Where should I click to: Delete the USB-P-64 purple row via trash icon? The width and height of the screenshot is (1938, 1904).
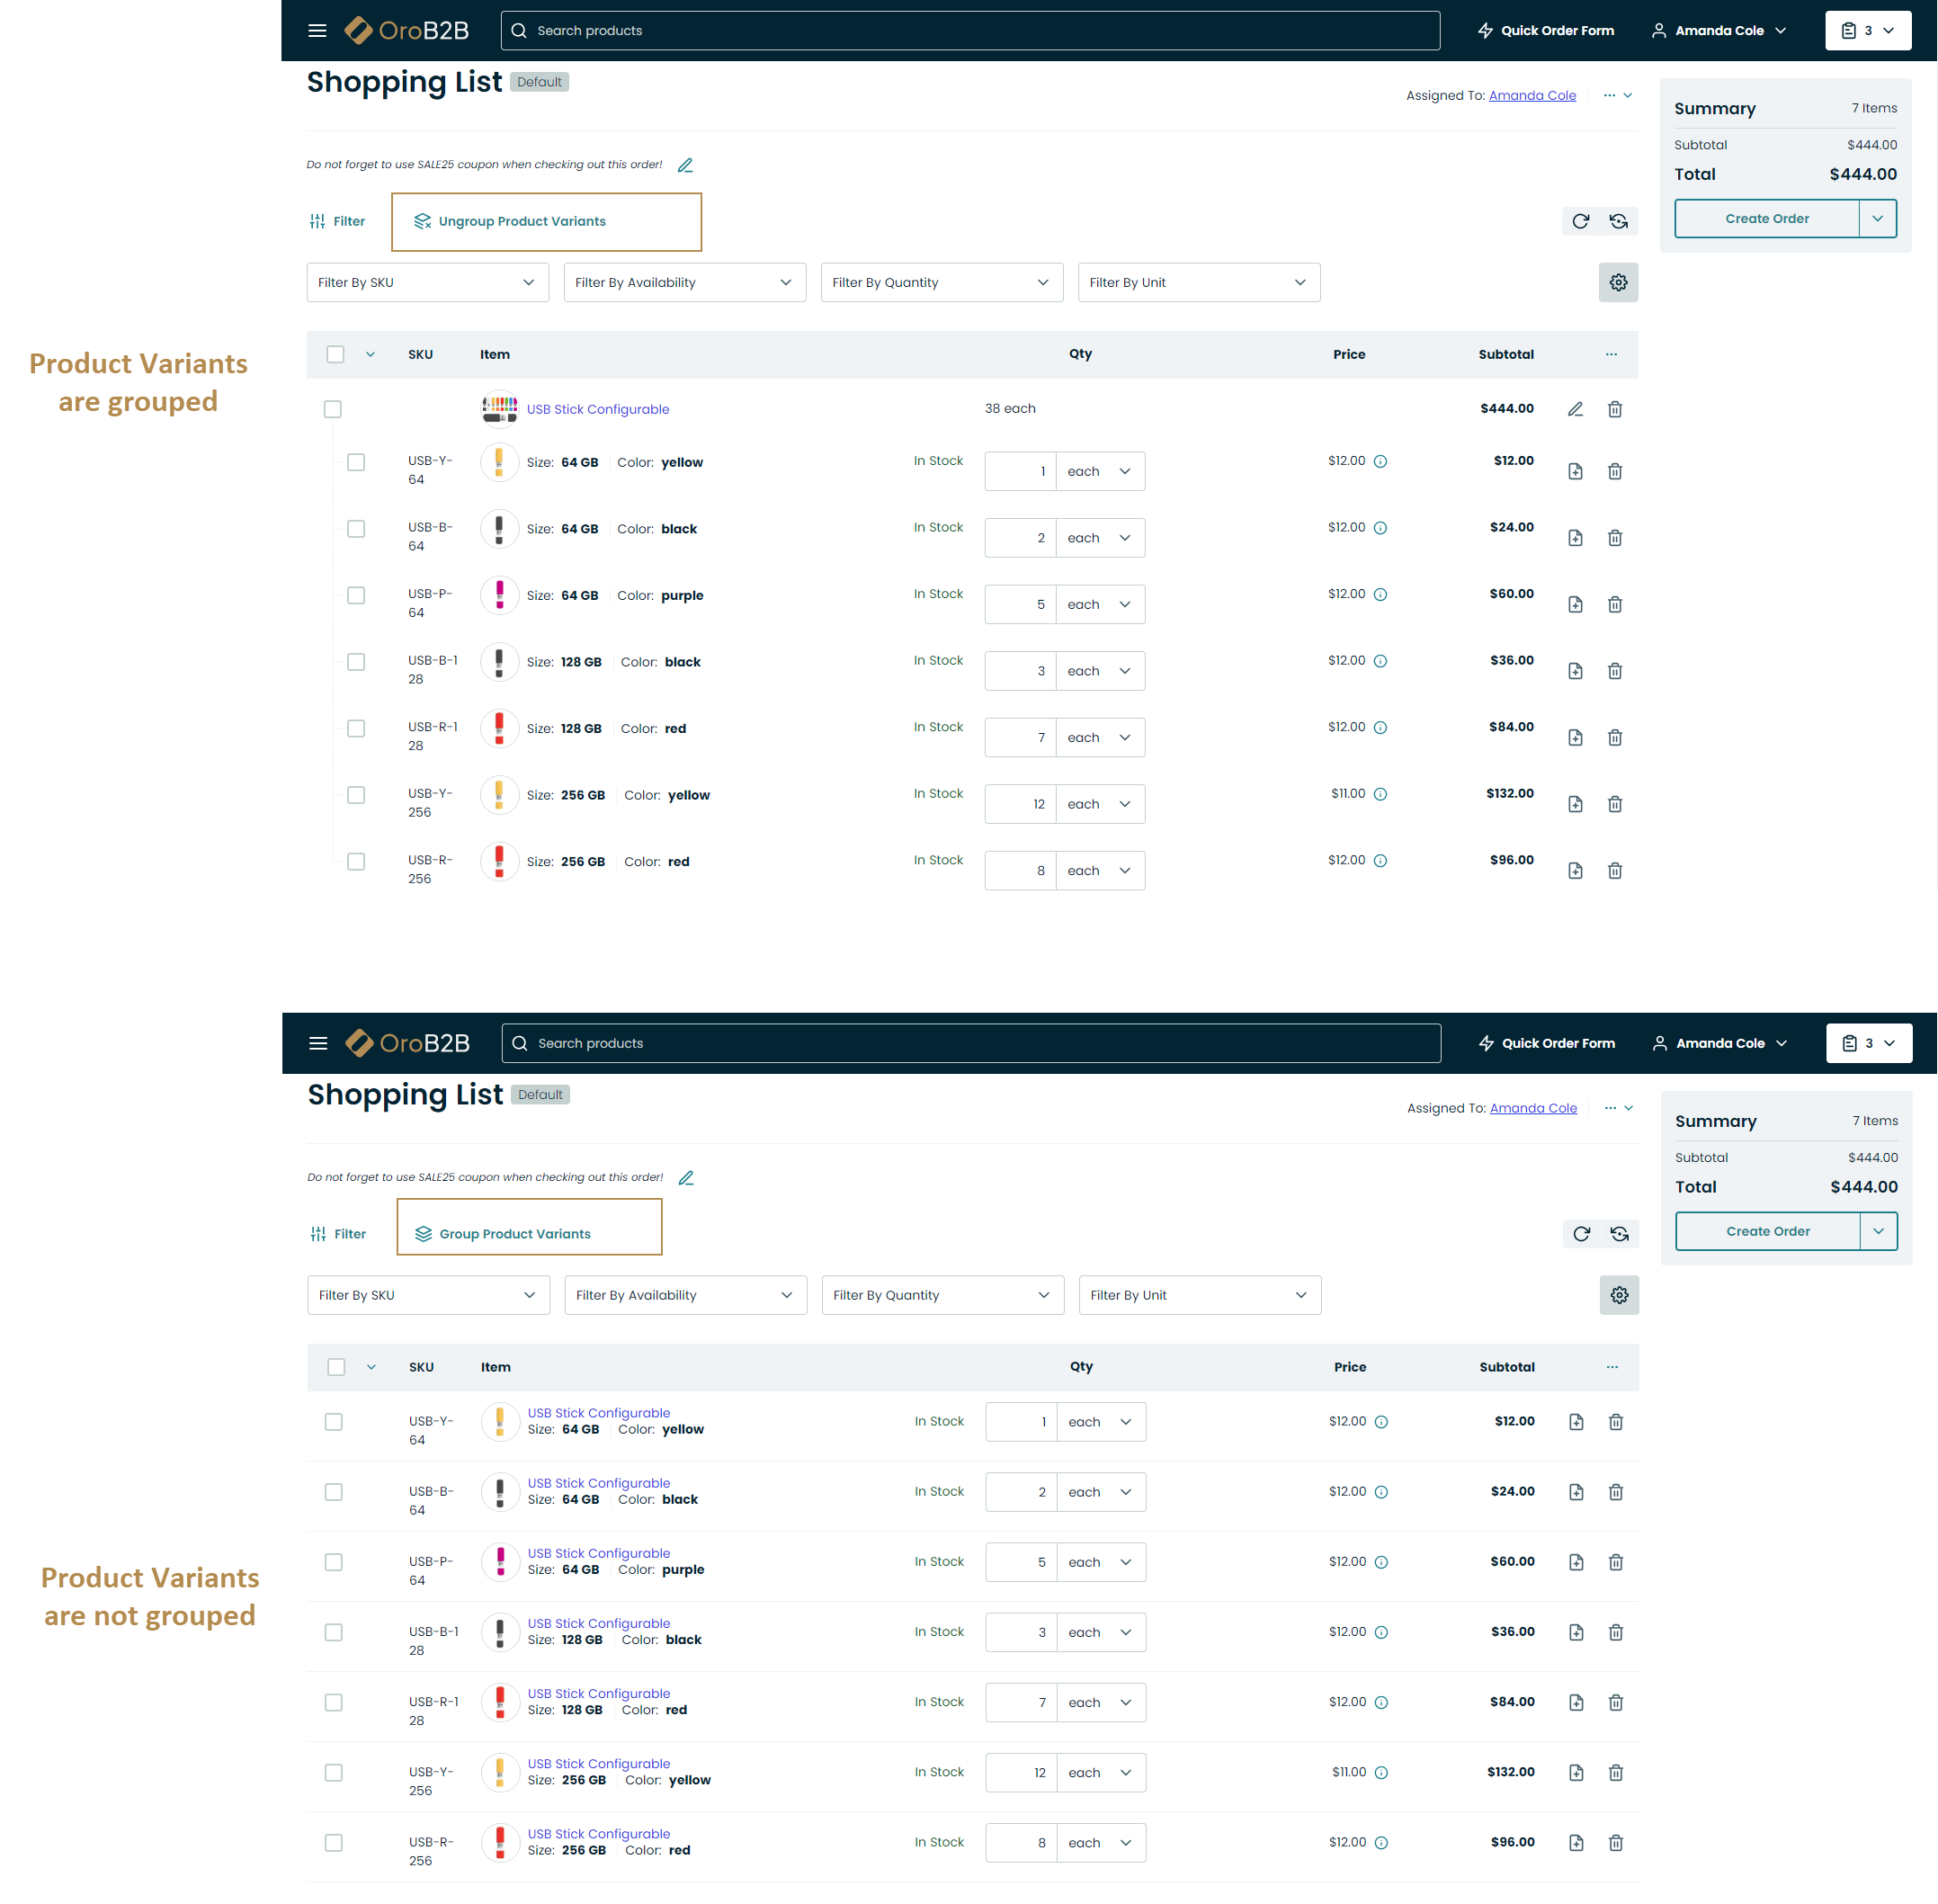[1614, 604]
